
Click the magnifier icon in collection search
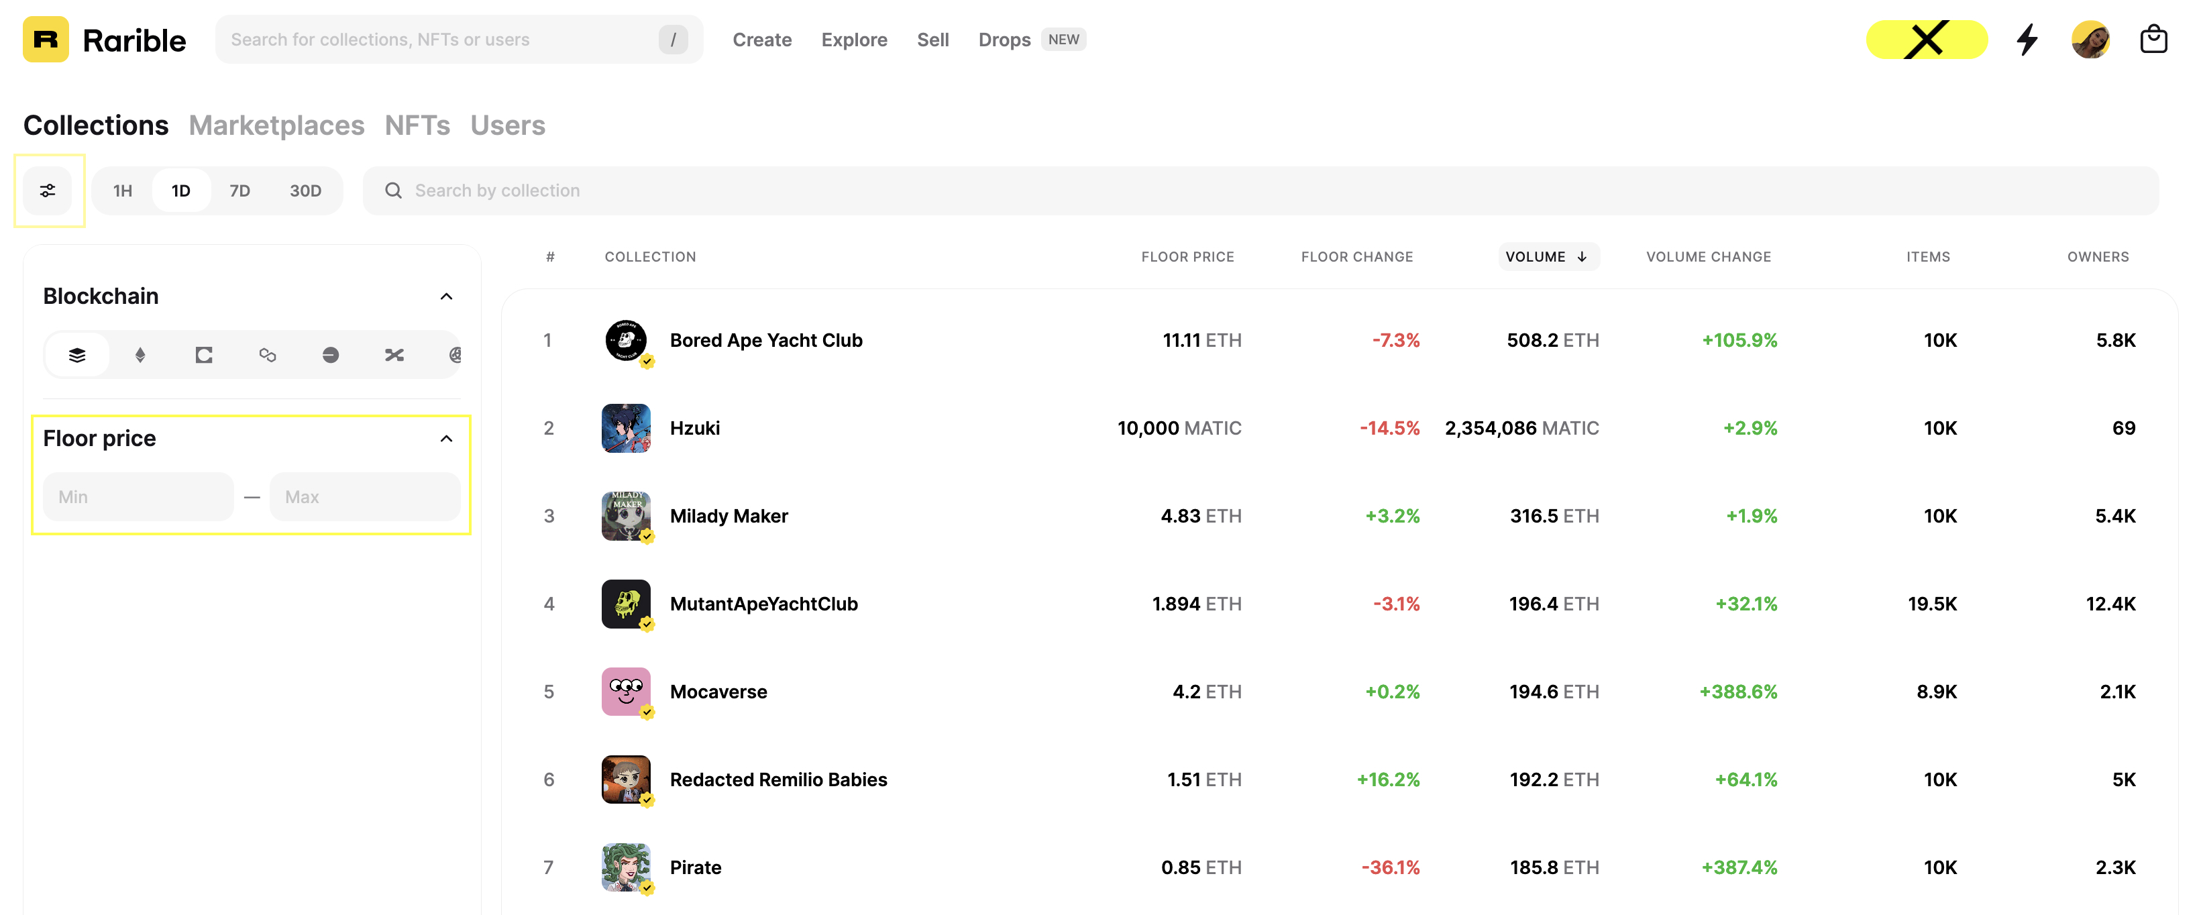pyautogui.click(x=393, y=191)
